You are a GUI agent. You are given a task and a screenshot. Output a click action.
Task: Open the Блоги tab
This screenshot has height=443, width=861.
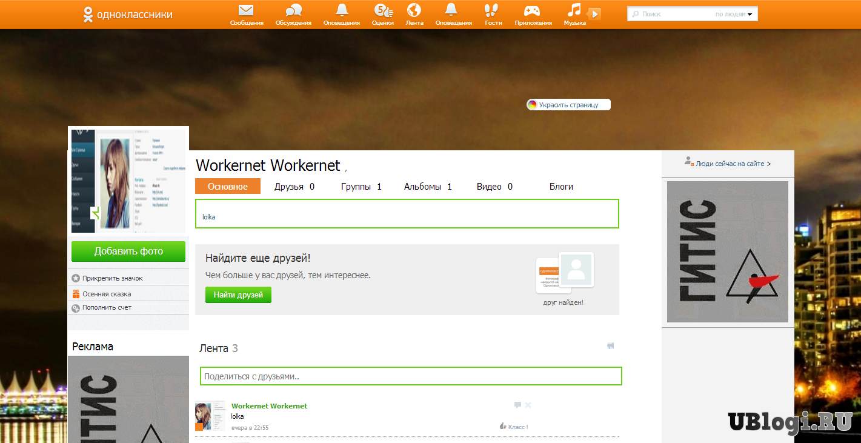point(561,187)
